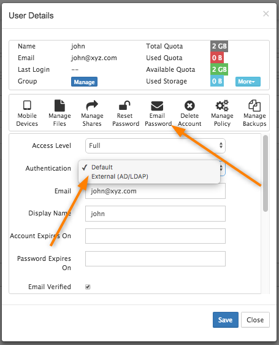Select the Delete Account icon
The image size is (279, 345).
[x=189, y=106]
